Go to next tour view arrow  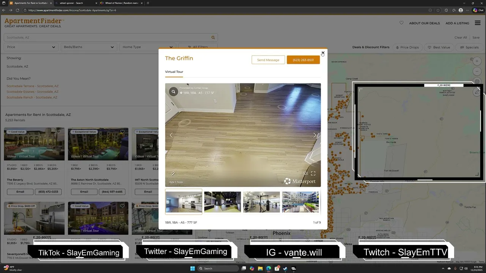click(x=315, y=135)
